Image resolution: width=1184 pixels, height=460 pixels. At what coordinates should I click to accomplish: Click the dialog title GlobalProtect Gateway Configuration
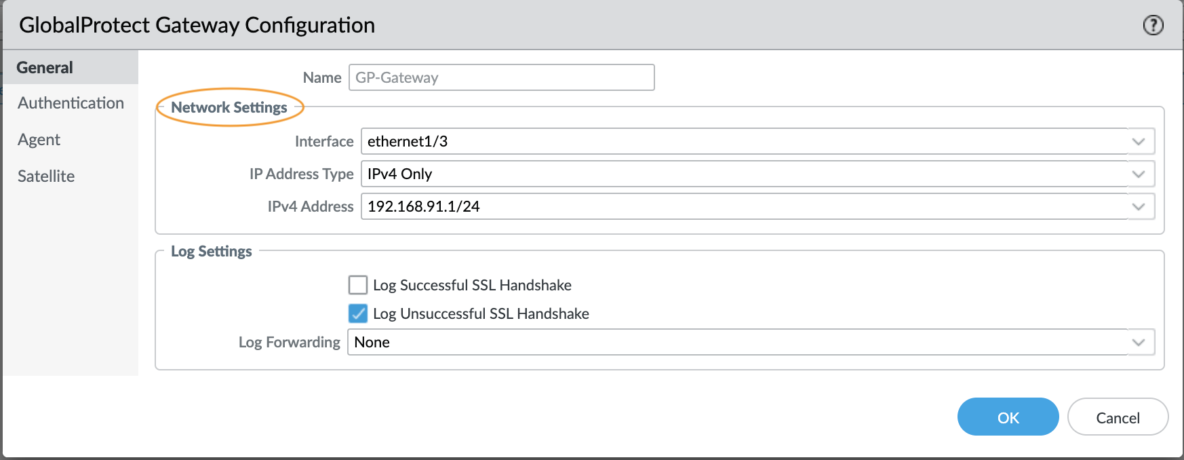[x=197, y=25]
